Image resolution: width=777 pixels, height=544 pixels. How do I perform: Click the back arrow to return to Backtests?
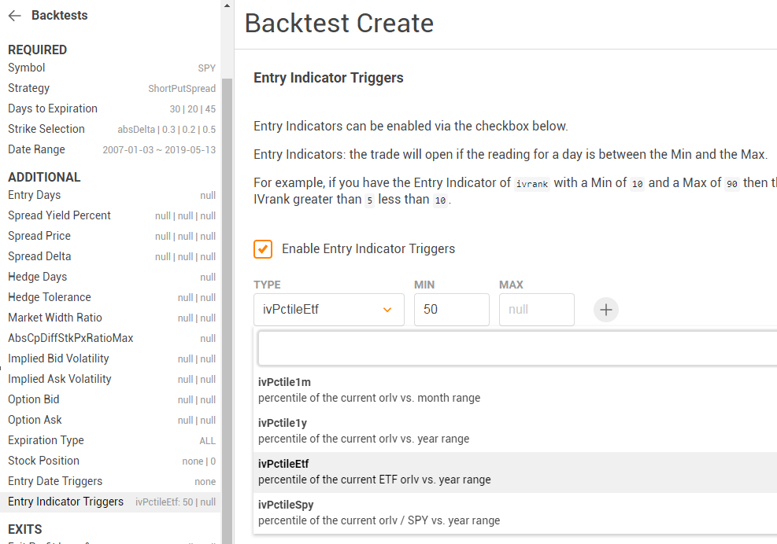pos(14,15)
